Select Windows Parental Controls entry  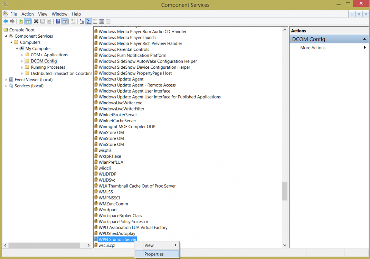(x=124, y=49)
